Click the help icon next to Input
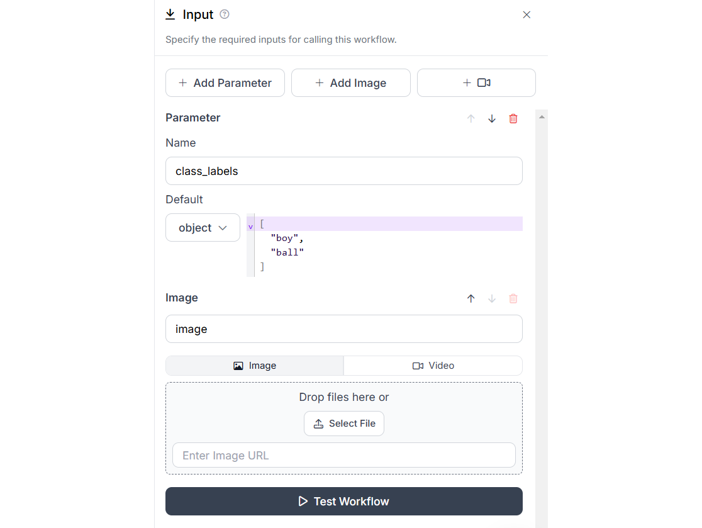 (225, 14)
